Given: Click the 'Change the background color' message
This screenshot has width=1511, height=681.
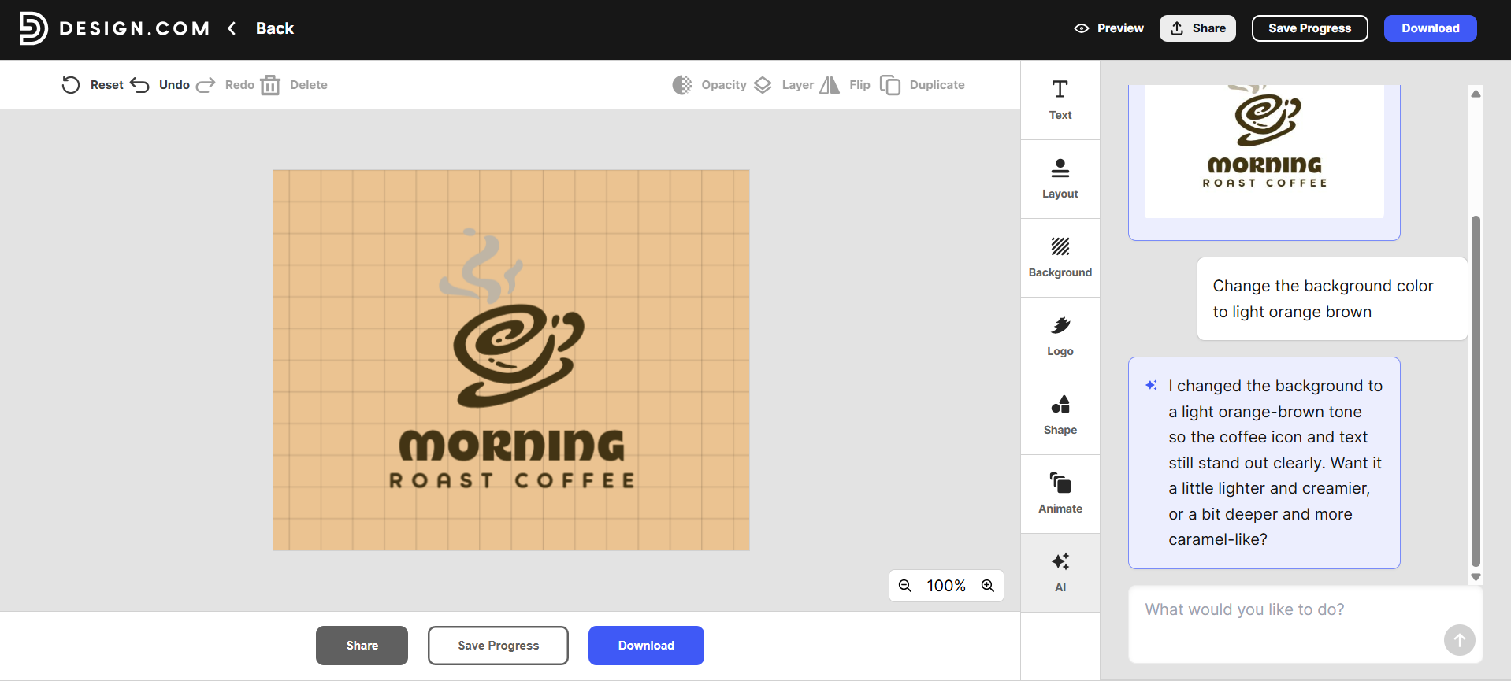Looking at the screenshot, I should (x=1332, y=299).
